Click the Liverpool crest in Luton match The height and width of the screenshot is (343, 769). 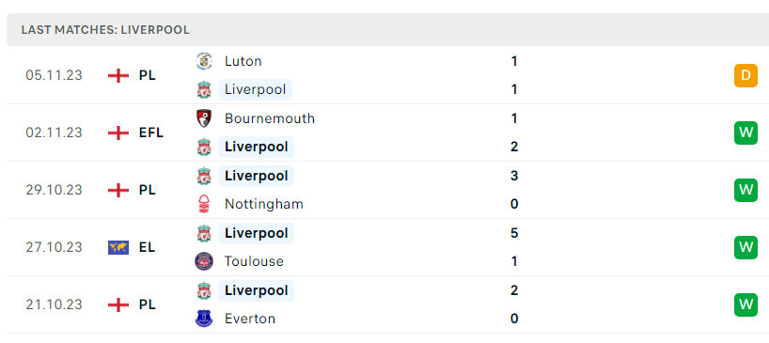click(204, 89)
